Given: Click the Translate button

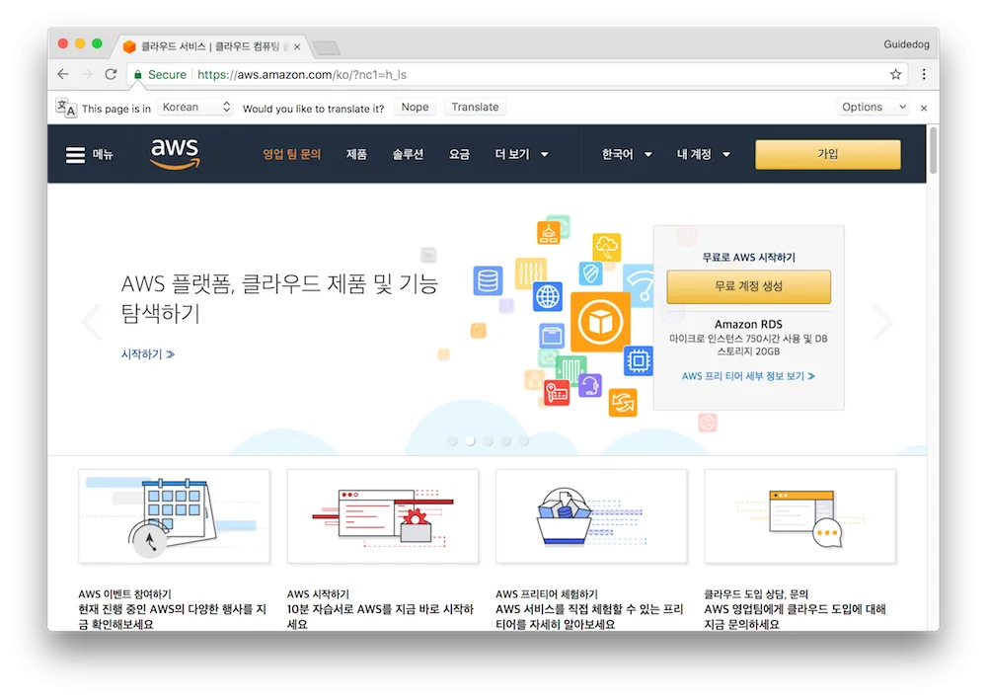Looking at the screenshot, I should (x=476, y=107).
